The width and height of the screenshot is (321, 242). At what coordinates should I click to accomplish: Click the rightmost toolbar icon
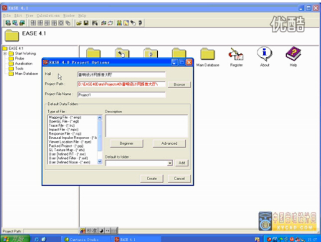pos(140,23)
